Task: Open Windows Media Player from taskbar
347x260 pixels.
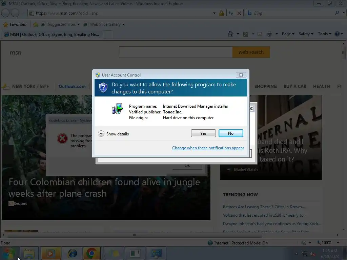Action: point(50,253)
